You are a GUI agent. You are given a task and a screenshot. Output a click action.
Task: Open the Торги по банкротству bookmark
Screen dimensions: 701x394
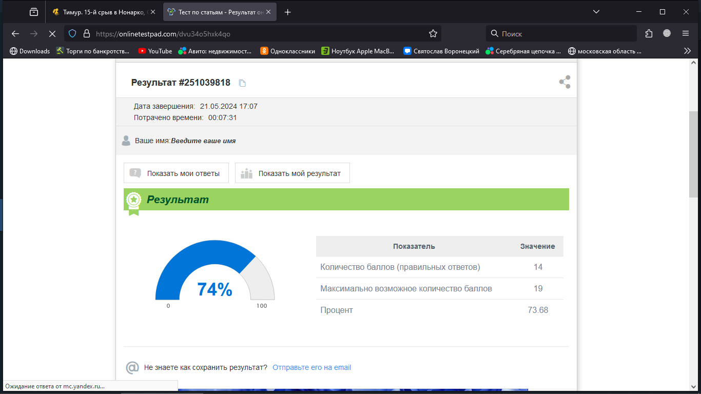(x=93, y=51)
